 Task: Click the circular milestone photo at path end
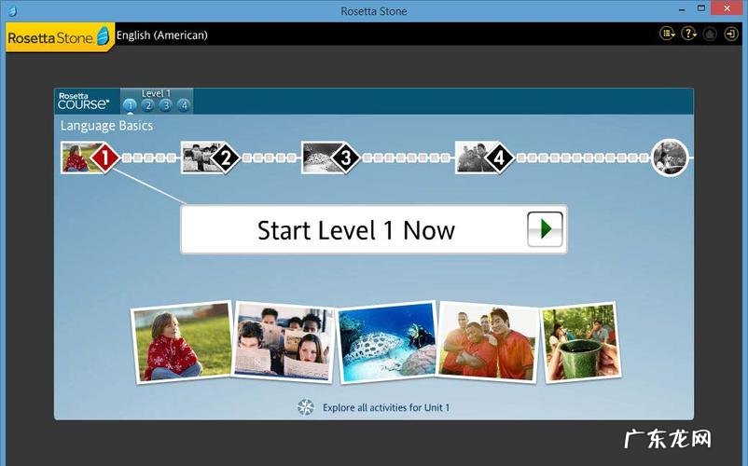pyautogui.click(x=670, y=158)
